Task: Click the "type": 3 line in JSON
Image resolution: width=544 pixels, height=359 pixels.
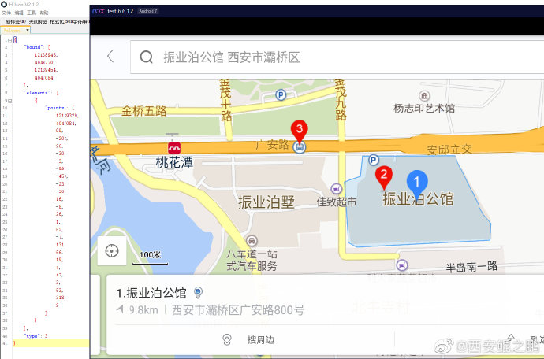Action: (36, 336)
